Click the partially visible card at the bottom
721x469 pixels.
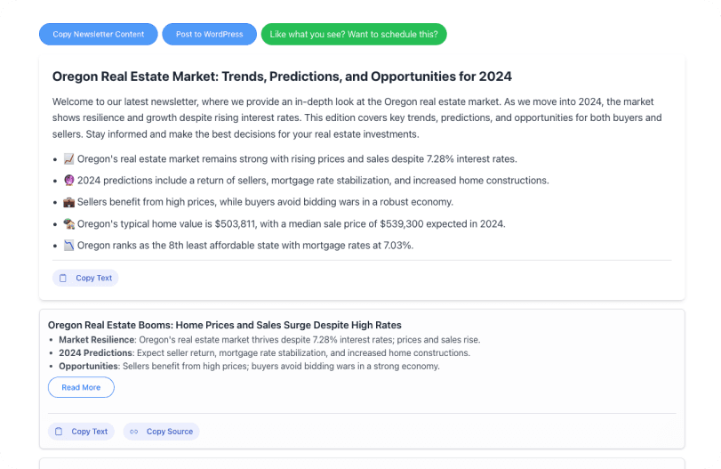(361, 463)
